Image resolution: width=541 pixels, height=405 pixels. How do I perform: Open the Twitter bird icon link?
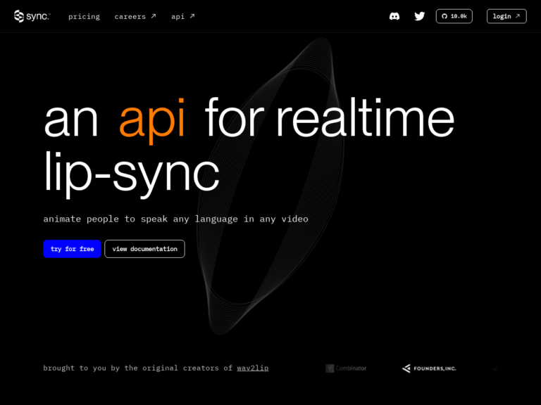pos(420,16)
